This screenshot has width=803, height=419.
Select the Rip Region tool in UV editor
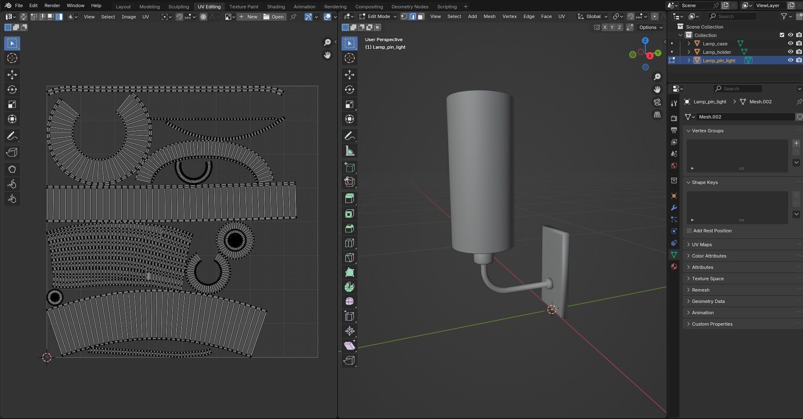12,153
